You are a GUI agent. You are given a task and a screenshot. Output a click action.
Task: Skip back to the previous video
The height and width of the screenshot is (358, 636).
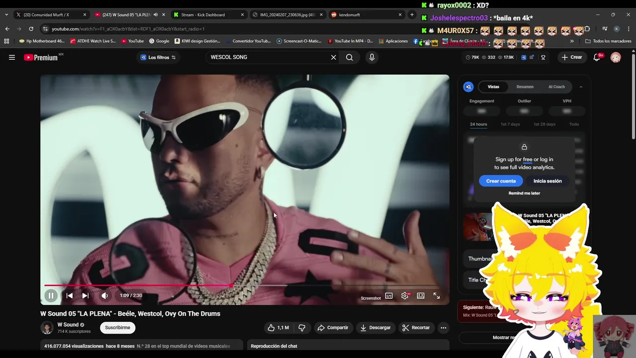pyautogui.click(x=70, y=295)
